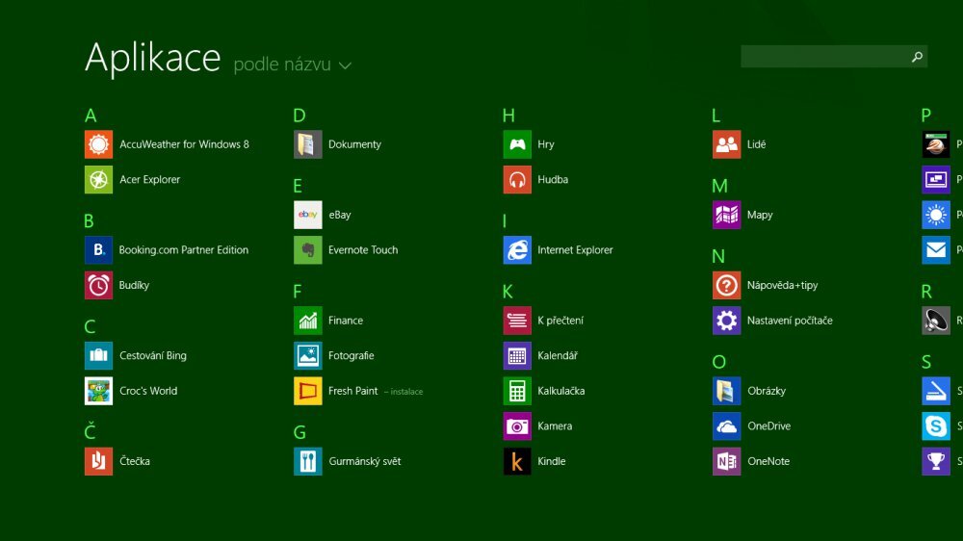Select the letter heading G

[299, 432]
